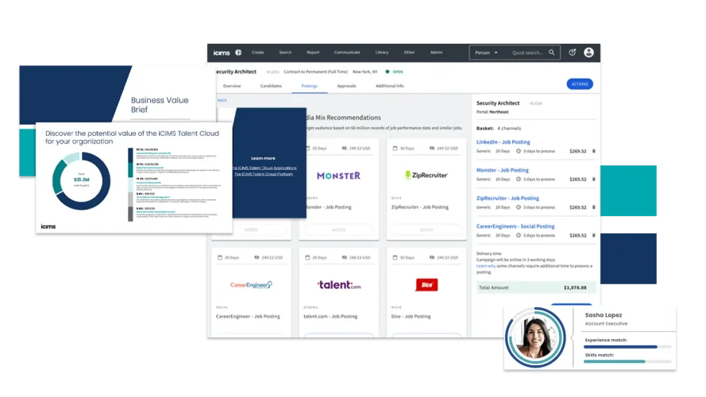Click the price icon on the talent.com card
Screen dimensions: 706x397
[x=345, y=257]
